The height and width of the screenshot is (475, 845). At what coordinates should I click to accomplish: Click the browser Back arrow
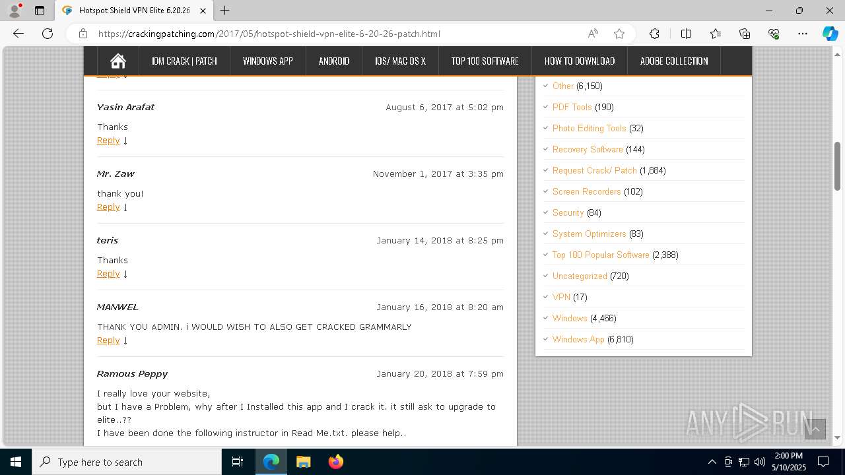(x=18, y=34)
